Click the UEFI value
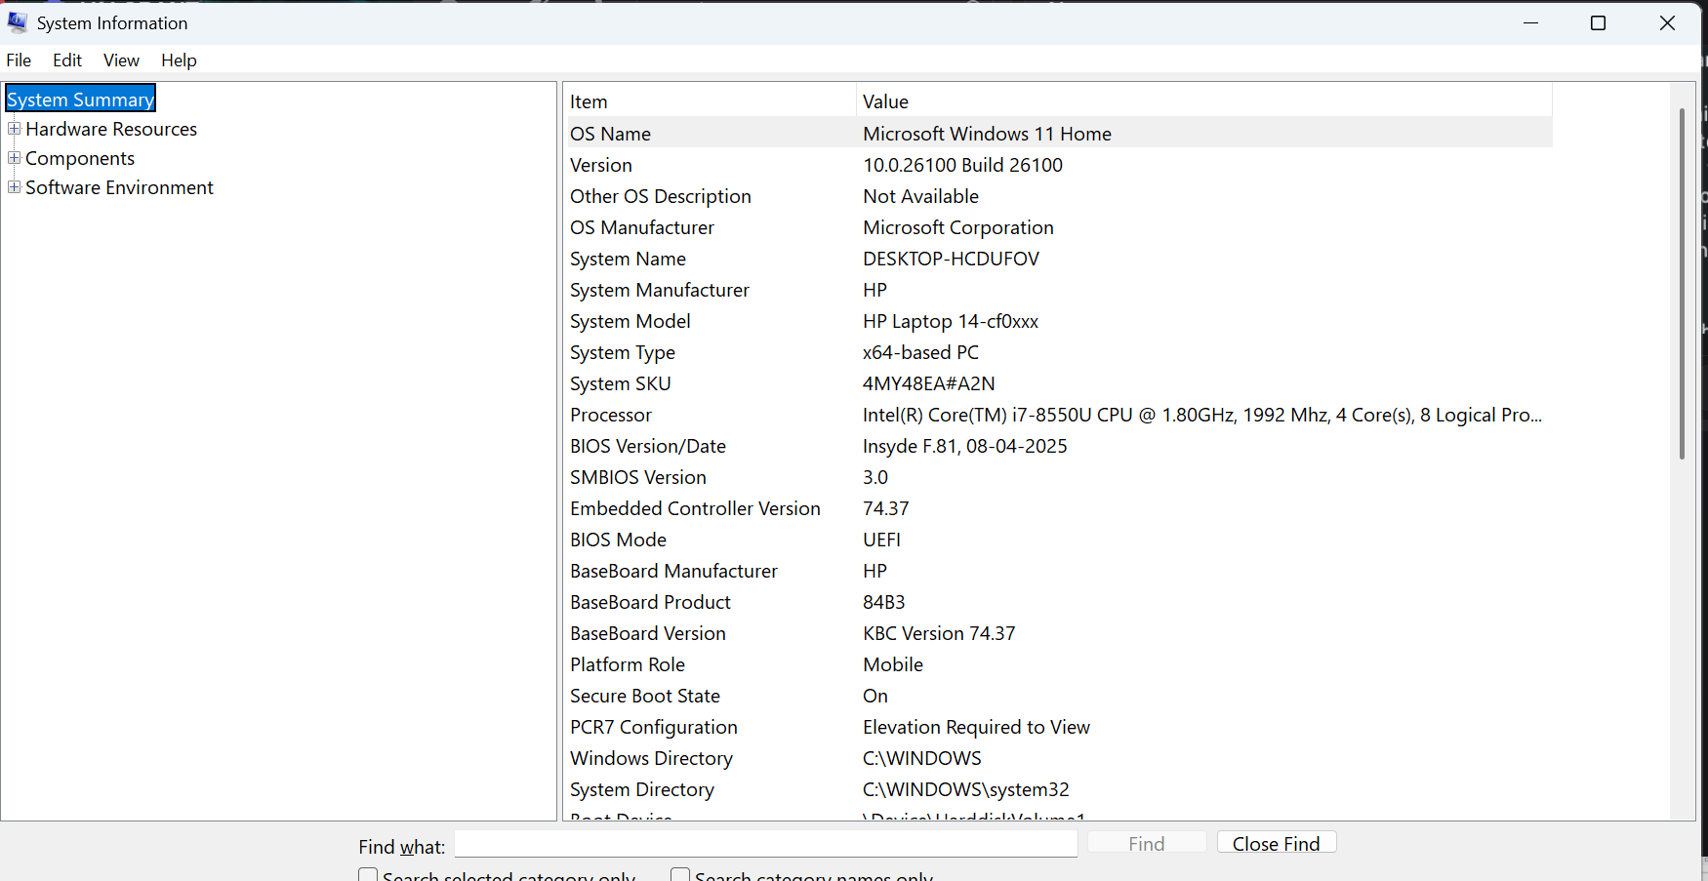Viewport: 1708px width, 881px height. 882,540
